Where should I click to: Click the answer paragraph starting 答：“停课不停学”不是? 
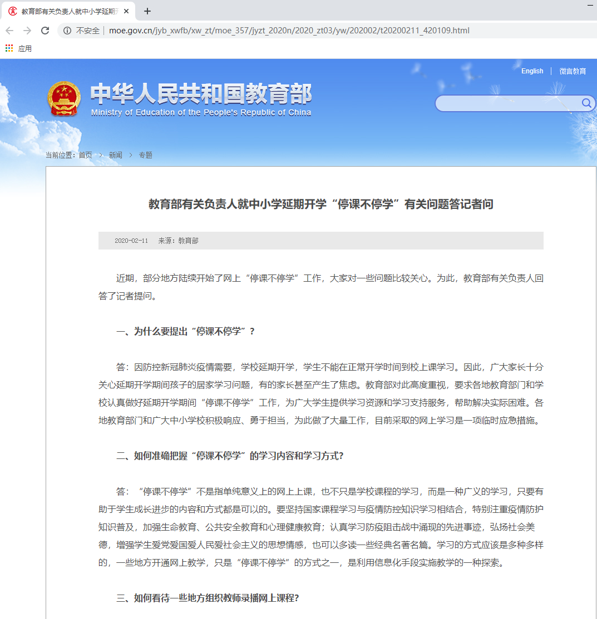[321, 527]
